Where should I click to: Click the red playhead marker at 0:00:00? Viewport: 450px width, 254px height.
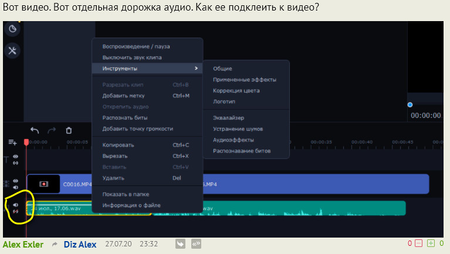click(26, 142)
